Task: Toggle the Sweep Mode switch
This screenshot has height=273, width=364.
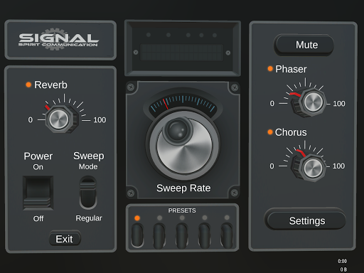Action: 88,193
